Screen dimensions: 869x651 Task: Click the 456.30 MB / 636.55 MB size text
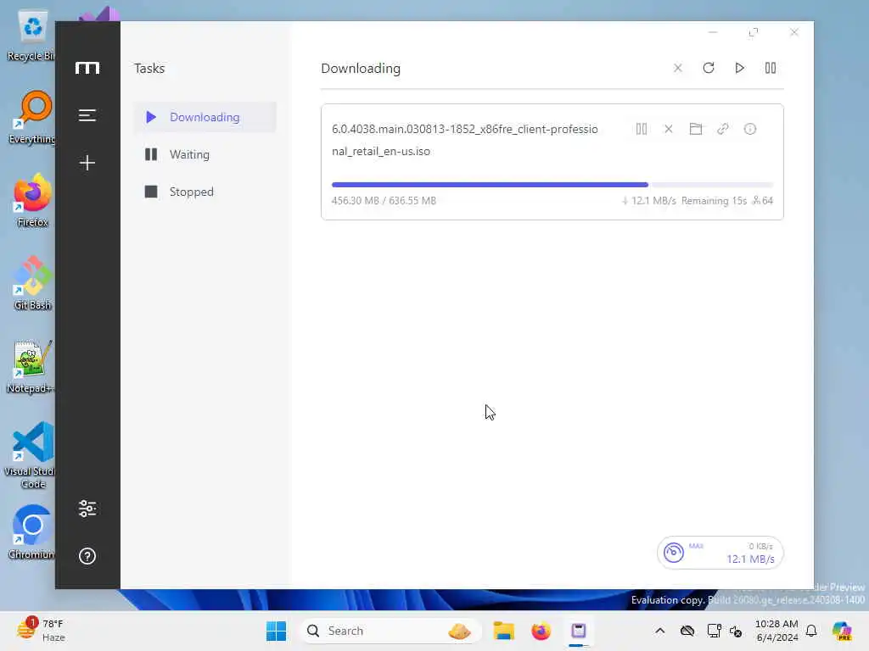384,201
